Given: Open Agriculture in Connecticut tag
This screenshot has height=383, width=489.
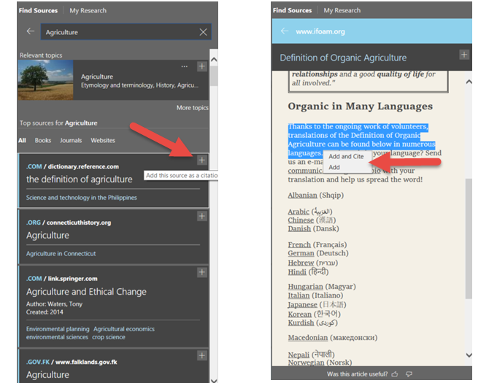Looking at the screenshot, I should coord(61,254).
